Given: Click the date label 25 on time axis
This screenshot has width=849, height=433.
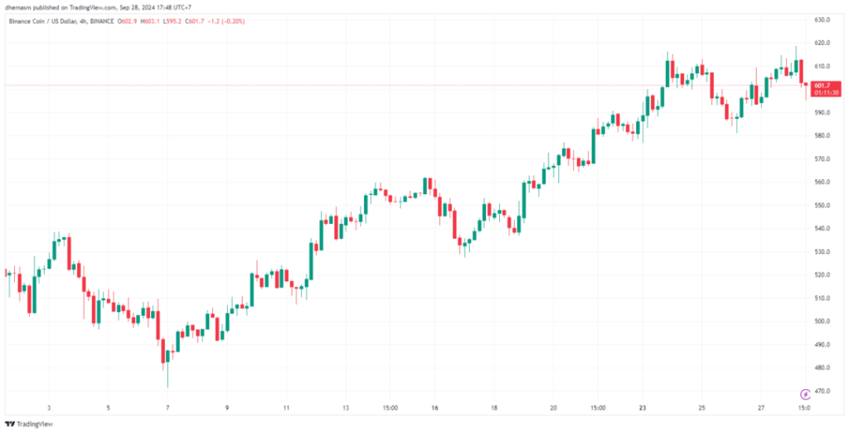Looking at the screenshot, I should [701, 408].
